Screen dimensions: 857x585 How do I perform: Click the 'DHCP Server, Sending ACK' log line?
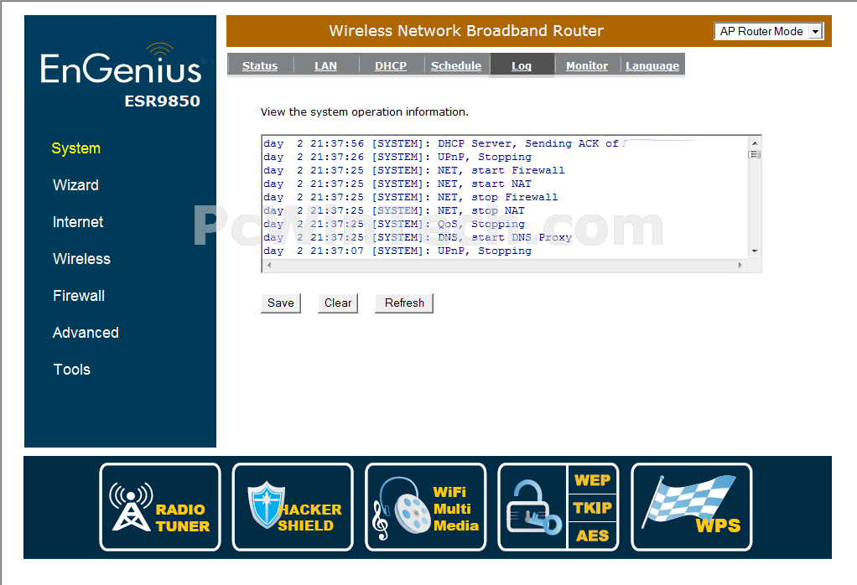tap(440, 143)
